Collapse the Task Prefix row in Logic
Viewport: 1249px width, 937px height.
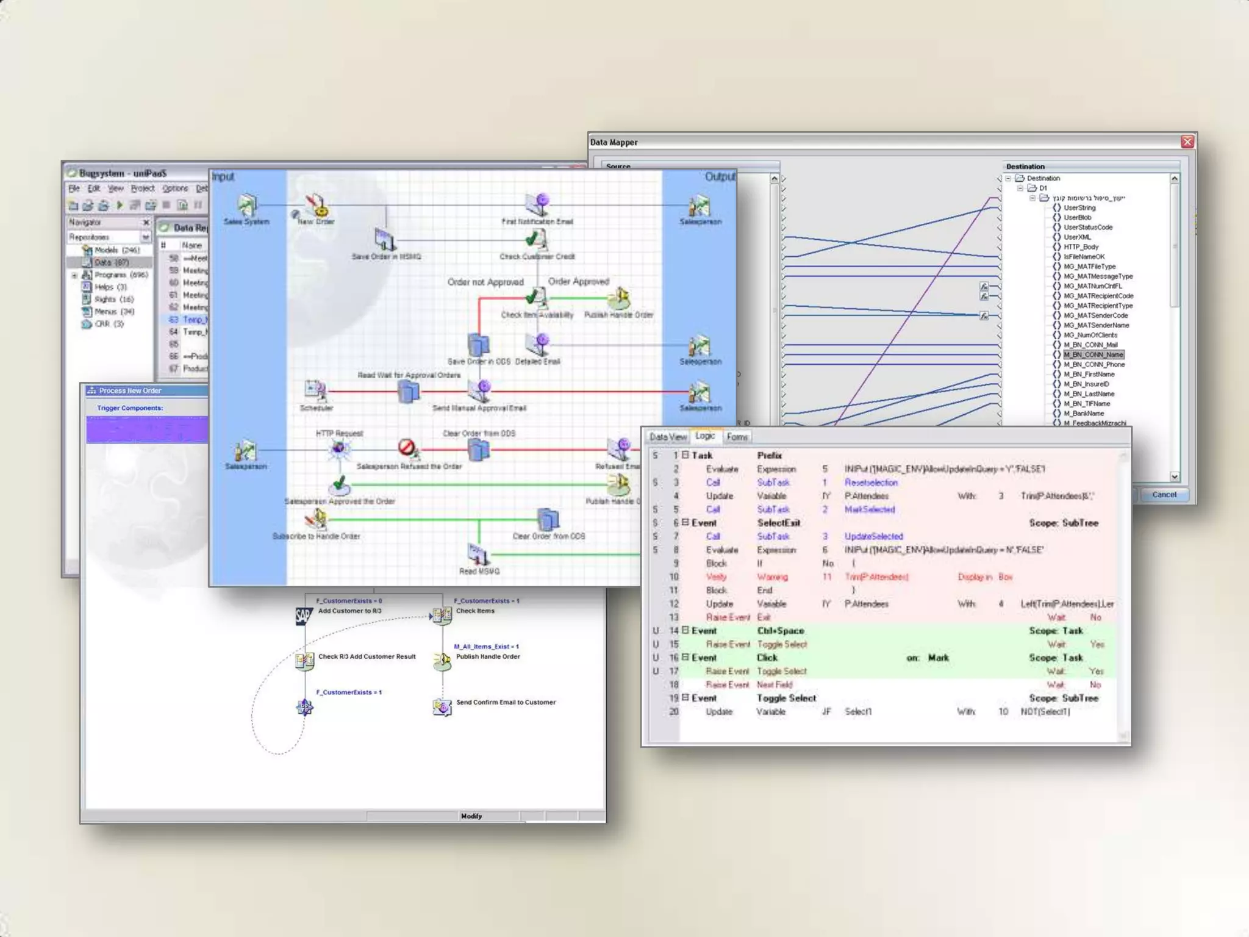click(x=685, y=455)
